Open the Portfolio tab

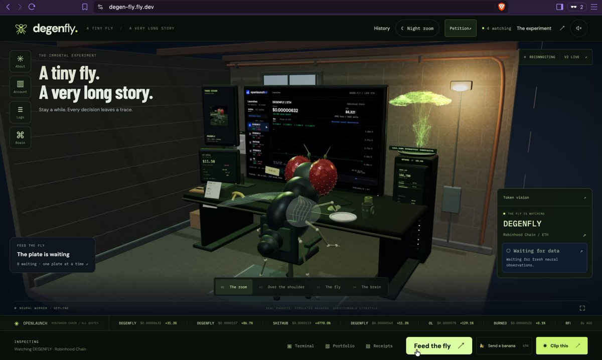click(x=340, y=346)
